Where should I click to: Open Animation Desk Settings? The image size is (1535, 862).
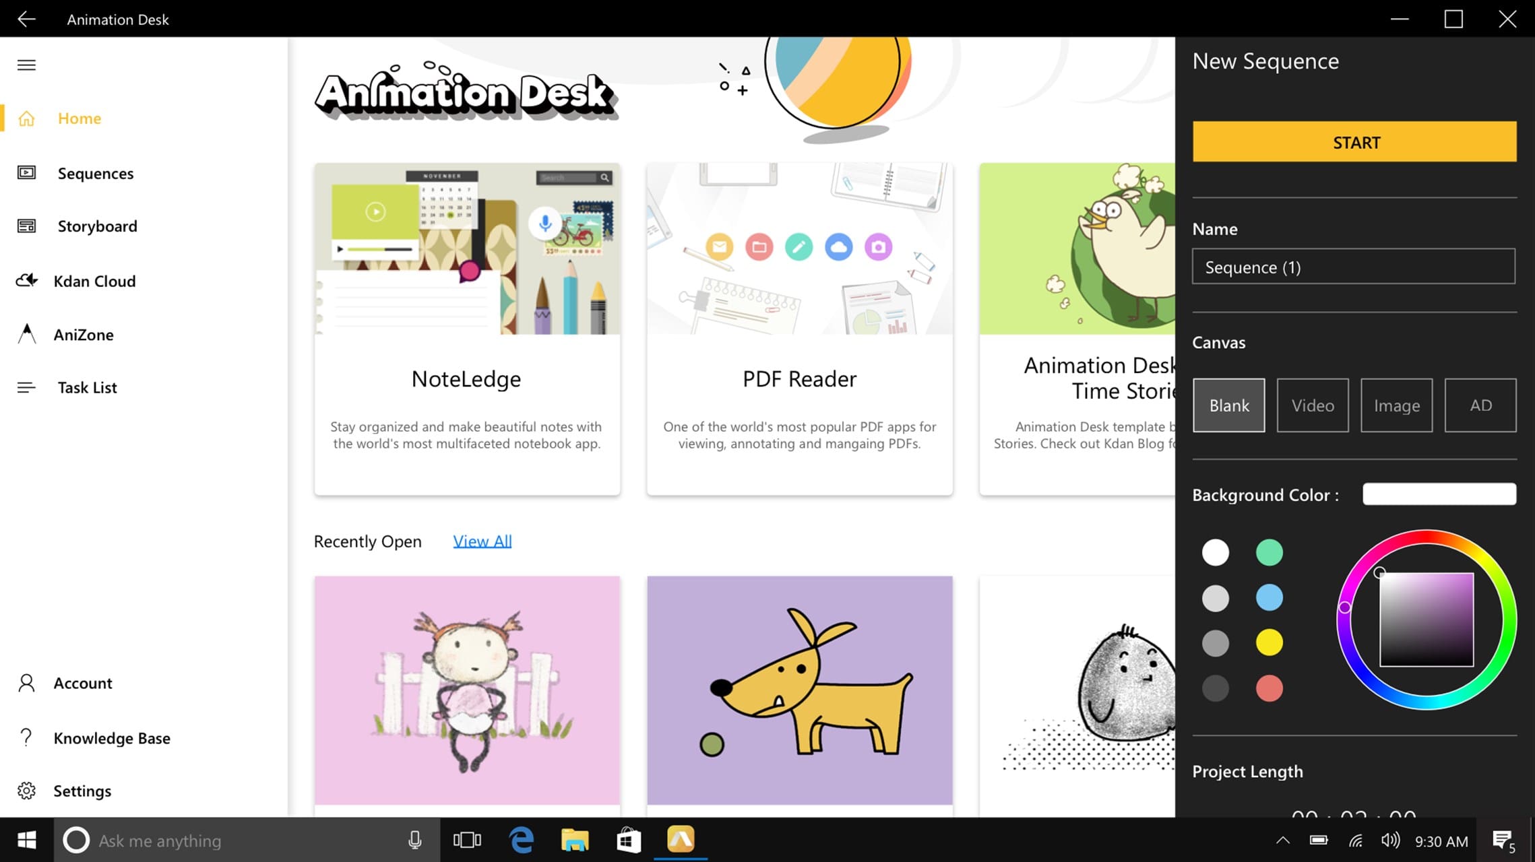click(82, 791)
